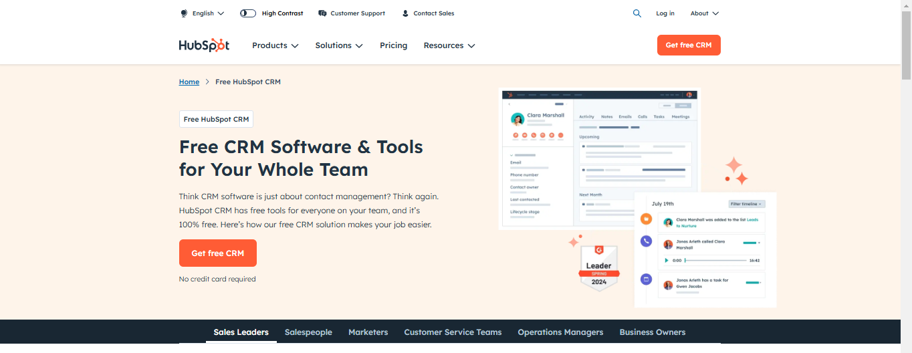
Task: Click the hero Get free CRM button
Action: pyautogui.click(x=218, y=253)
